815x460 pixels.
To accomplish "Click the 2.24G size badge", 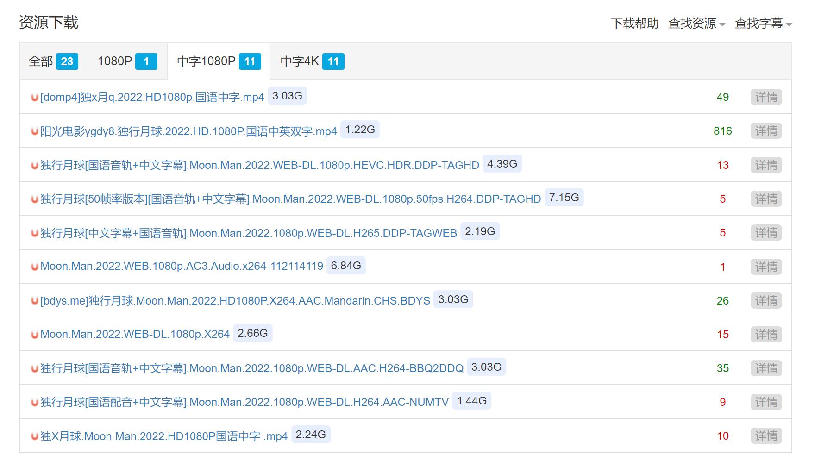I will click(x=311, y=435).
